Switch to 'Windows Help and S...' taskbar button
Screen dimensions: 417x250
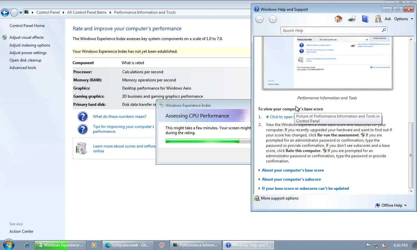(249, 245)
